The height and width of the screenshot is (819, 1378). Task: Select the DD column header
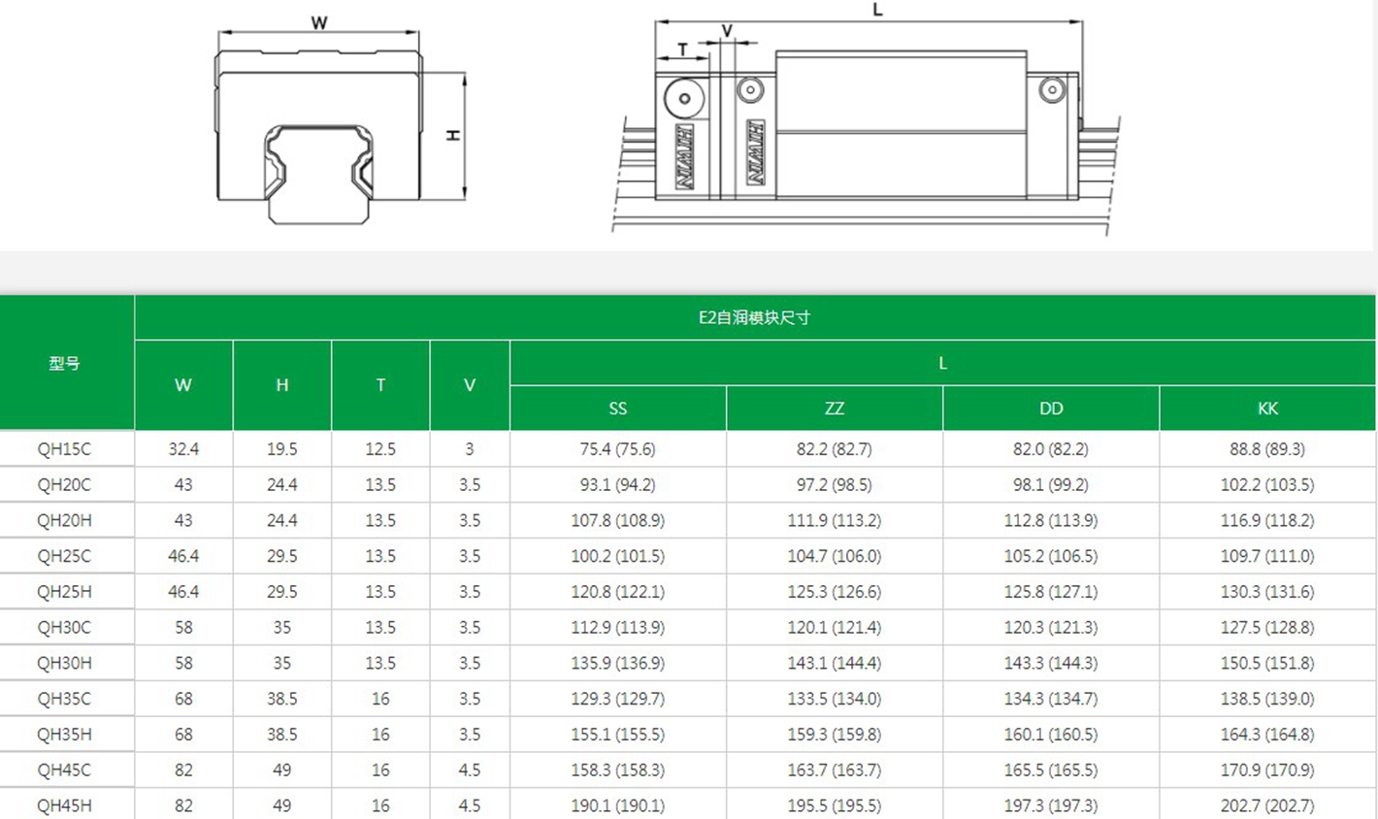(x=1051, y=409)
